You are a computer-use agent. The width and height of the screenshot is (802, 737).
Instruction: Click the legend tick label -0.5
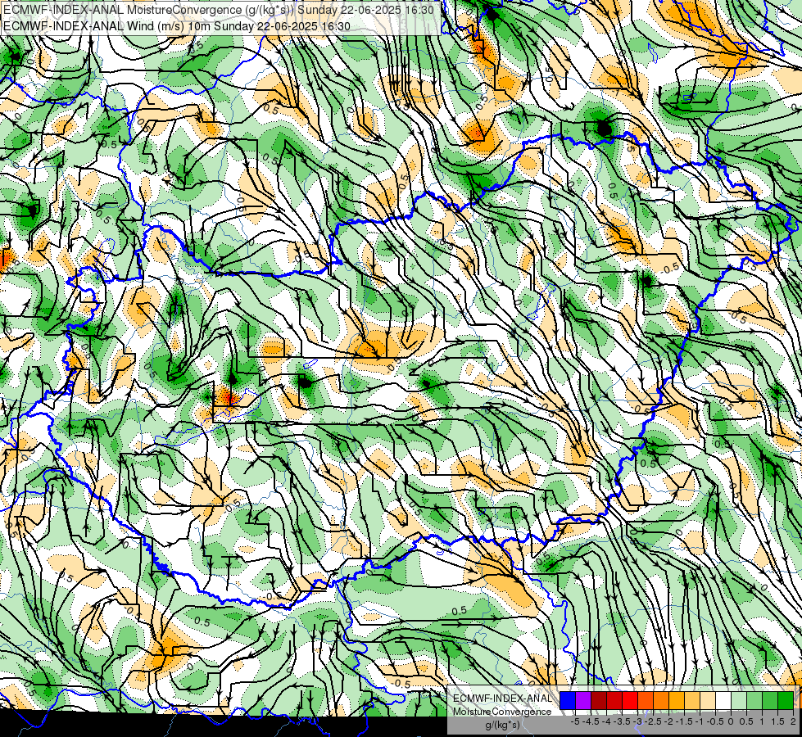[x=715, y=721]
